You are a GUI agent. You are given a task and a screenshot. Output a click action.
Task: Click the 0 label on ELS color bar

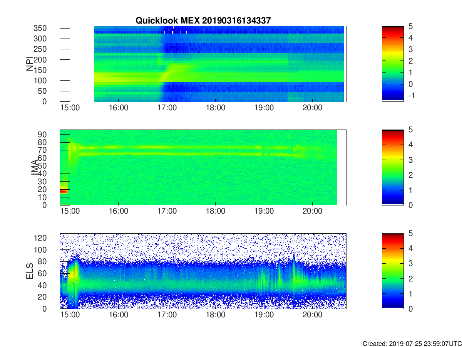click(x=410, y=309)
